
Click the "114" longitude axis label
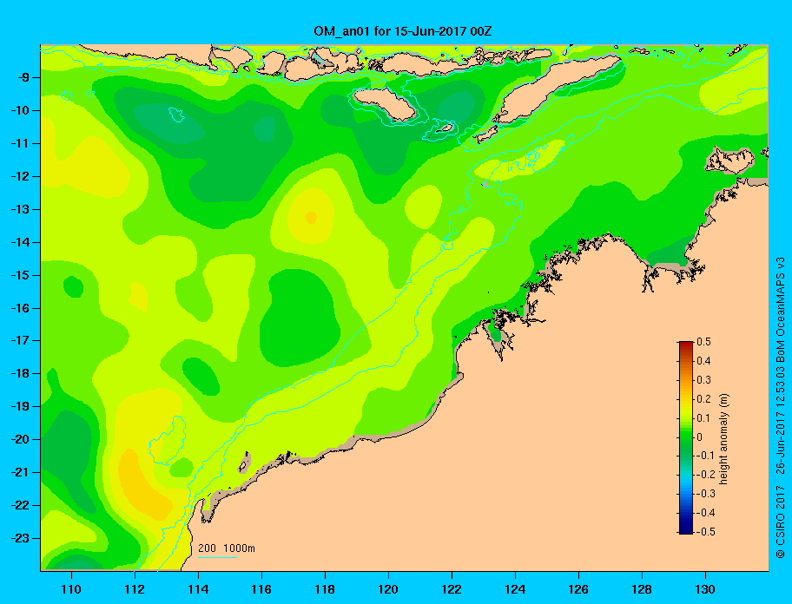pos(198,589)
